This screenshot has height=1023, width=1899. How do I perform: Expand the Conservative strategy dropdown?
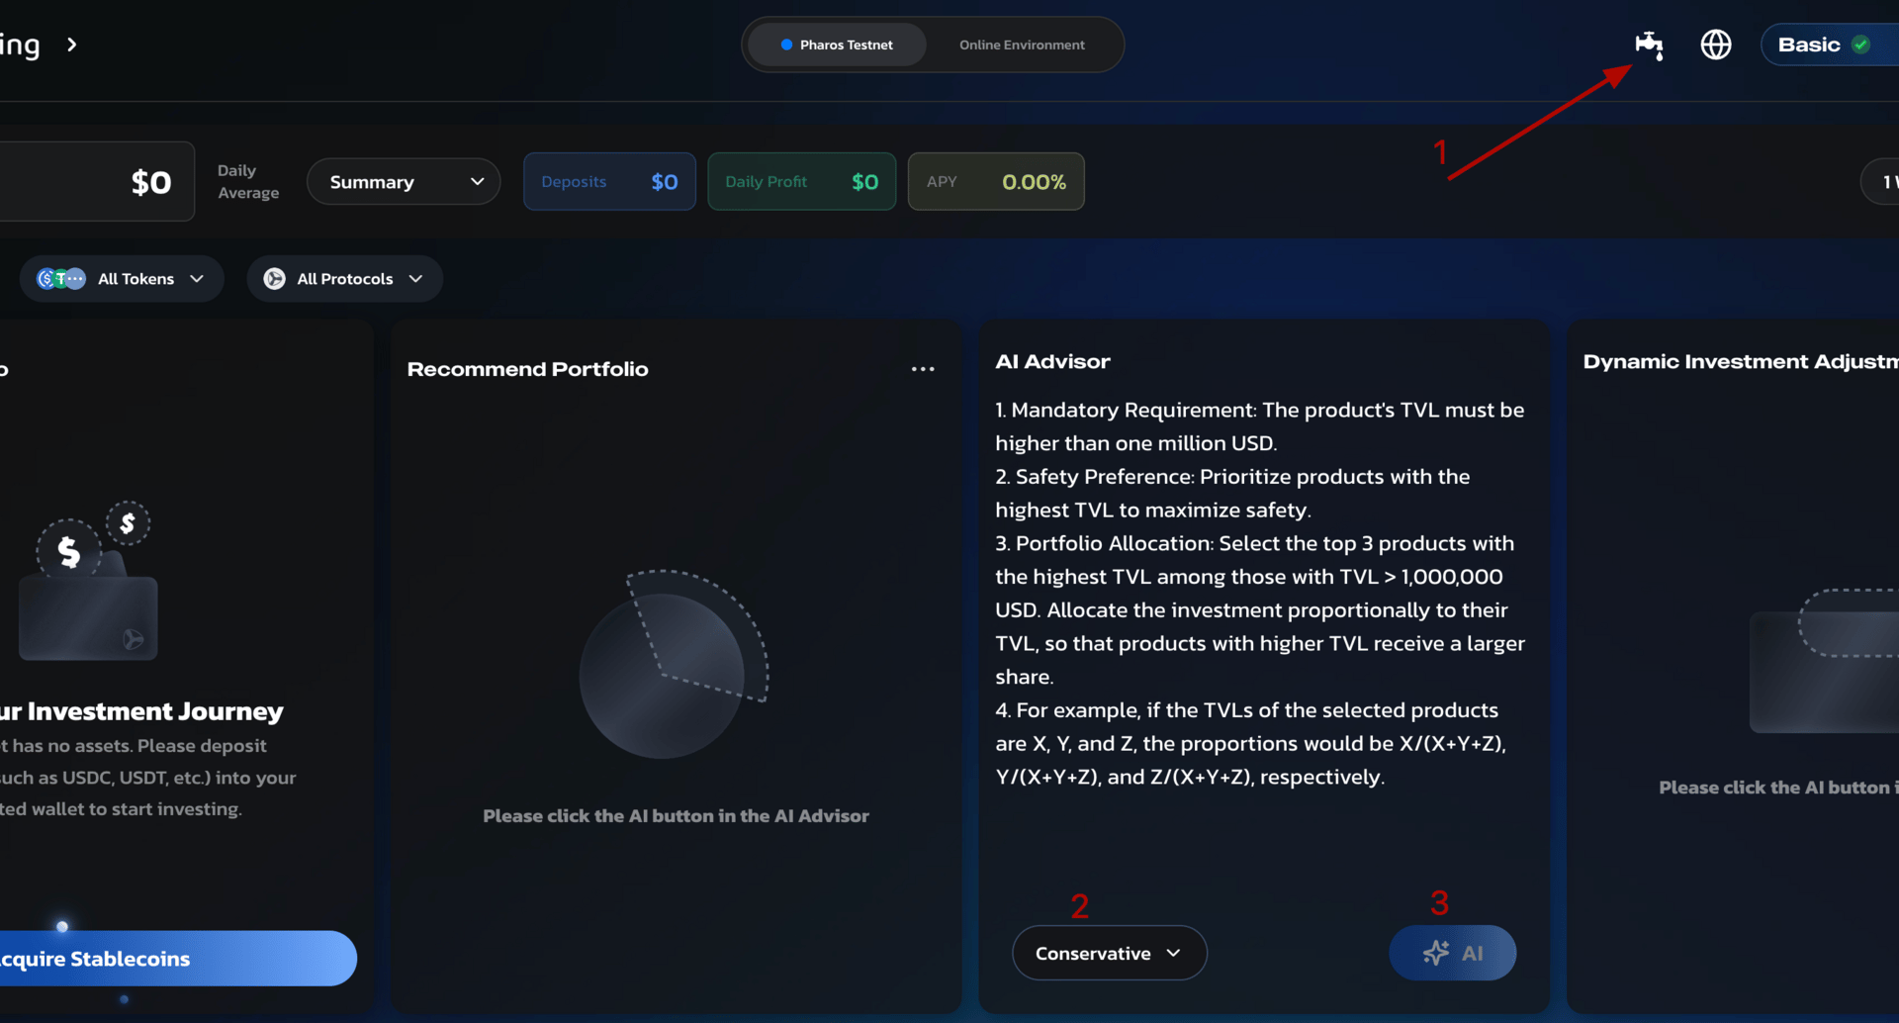[1109, 953]
